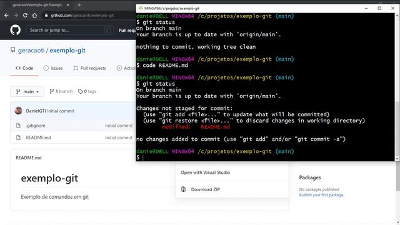Open the browser home page icon

click(34, 15)
